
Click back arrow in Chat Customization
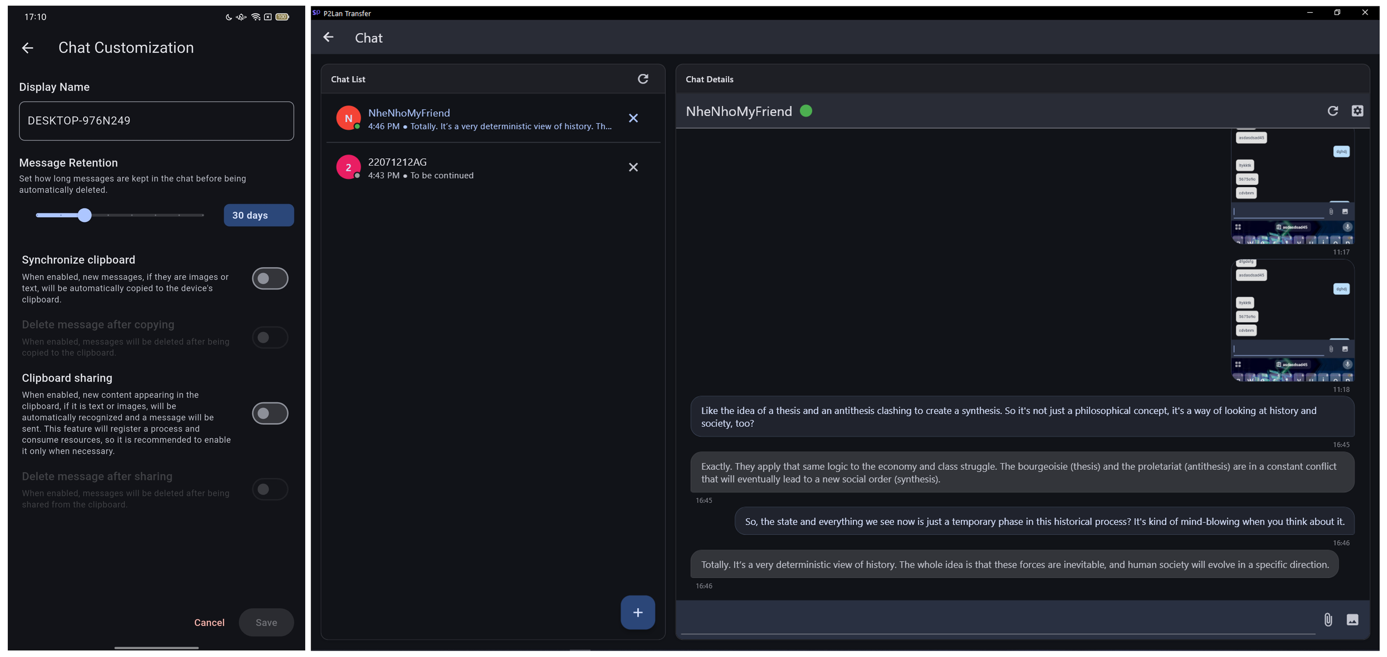click(27, 48)
